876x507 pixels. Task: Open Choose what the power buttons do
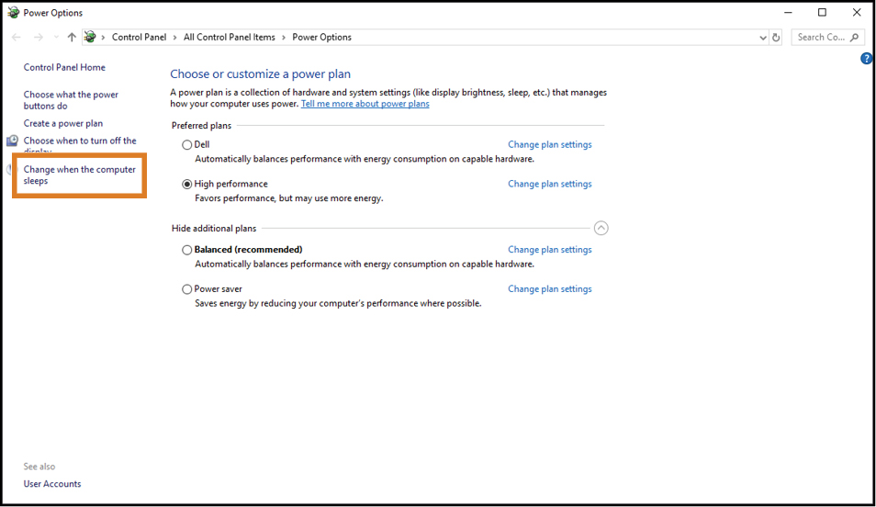[71, 100]
